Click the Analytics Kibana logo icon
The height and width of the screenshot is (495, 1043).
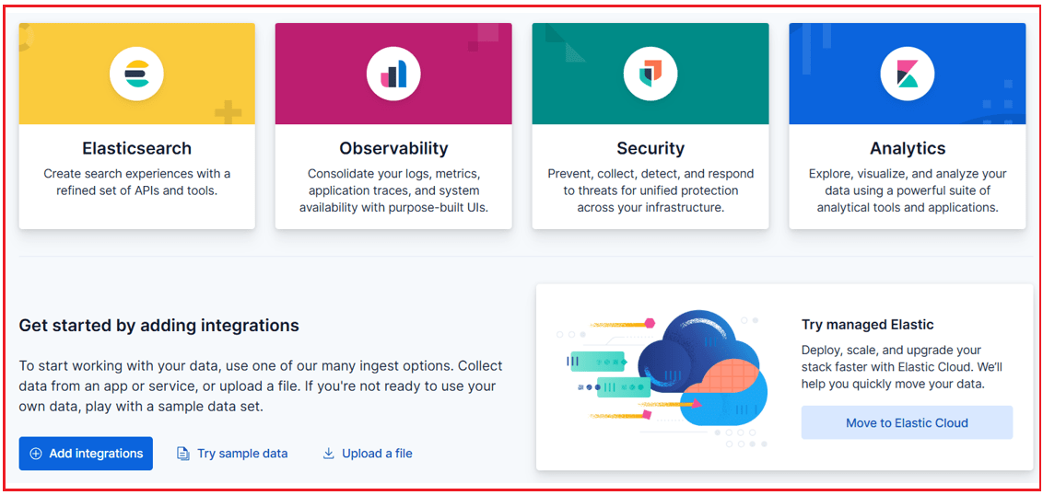point(908,74)
